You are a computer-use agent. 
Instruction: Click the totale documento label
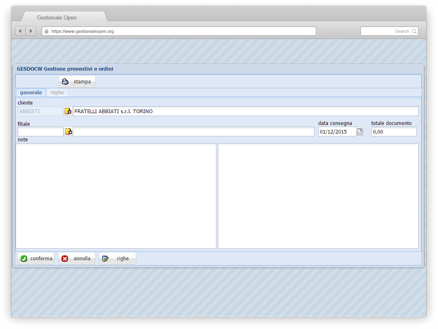[391, 123]
